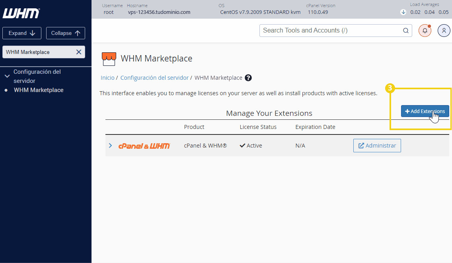The height and width of the screenshot is (263, 452).
Task: Click the search magnifier icon
Action: (405, 31)
